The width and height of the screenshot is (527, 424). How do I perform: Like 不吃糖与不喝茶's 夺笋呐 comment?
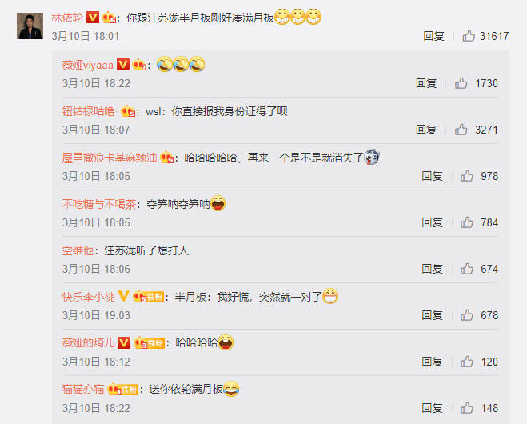click(467, 222)
